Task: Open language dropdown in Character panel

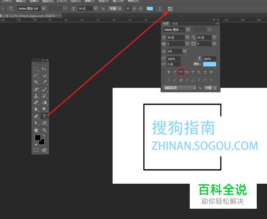Action: click(180, 88)
